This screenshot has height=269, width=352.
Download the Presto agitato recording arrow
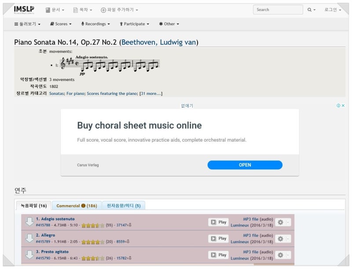coord(29,255)
